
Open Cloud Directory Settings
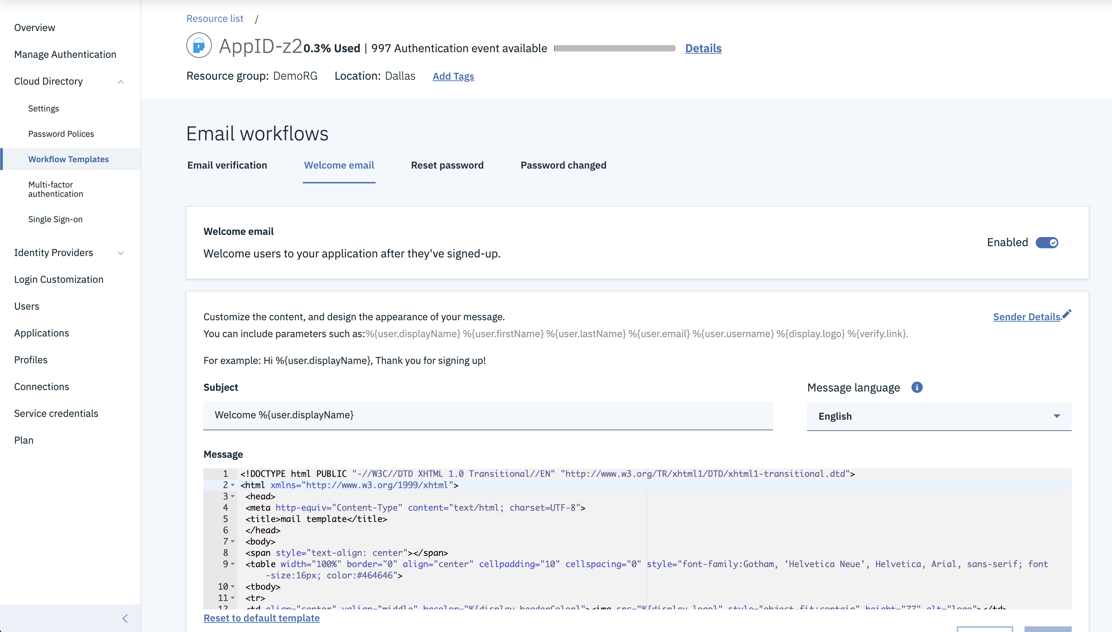43,109
